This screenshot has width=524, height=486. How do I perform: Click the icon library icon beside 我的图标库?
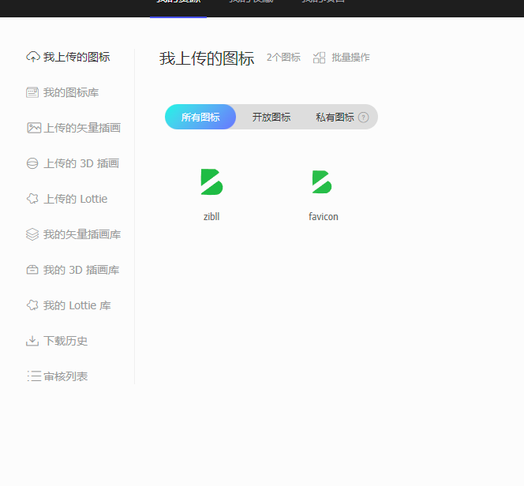click(33, 92)
